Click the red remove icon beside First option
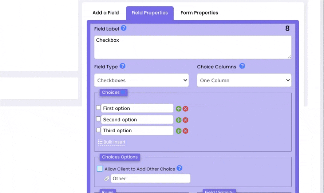The image size is (324, 193). tap(185, 109)
